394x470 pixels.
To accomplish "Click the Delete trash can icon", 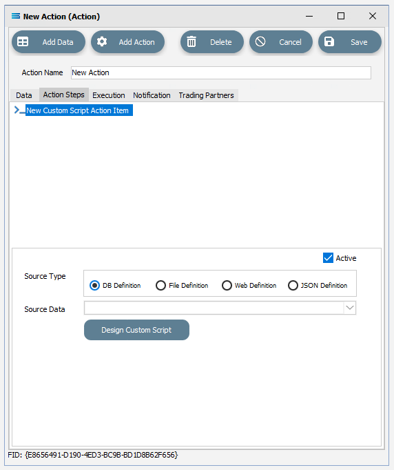I will [191, 41].
